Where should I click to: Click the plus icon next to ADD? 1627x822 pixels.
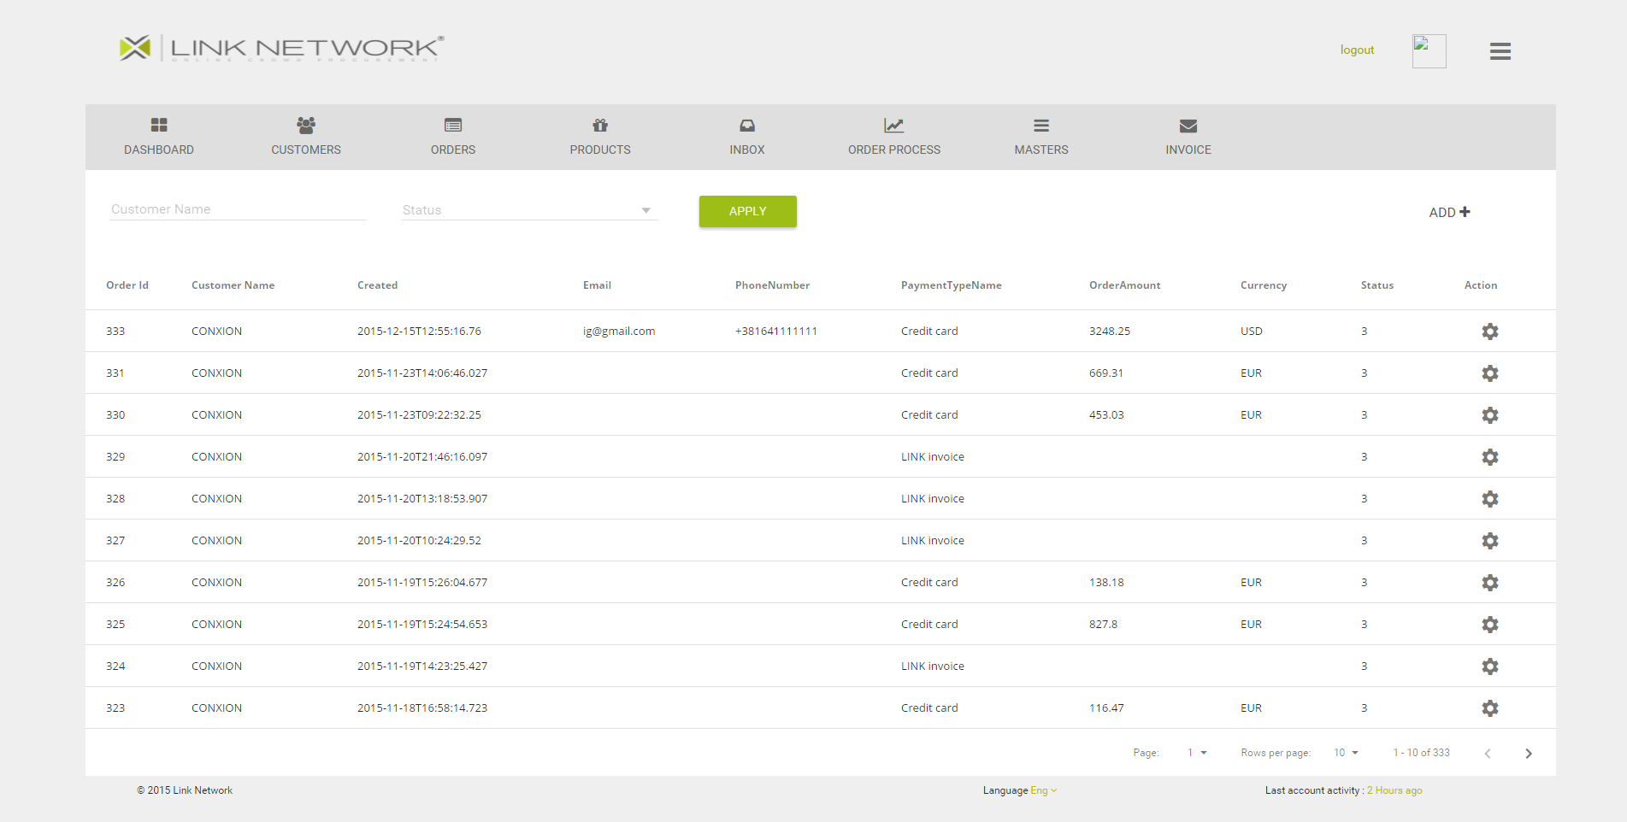[1465, 212]
